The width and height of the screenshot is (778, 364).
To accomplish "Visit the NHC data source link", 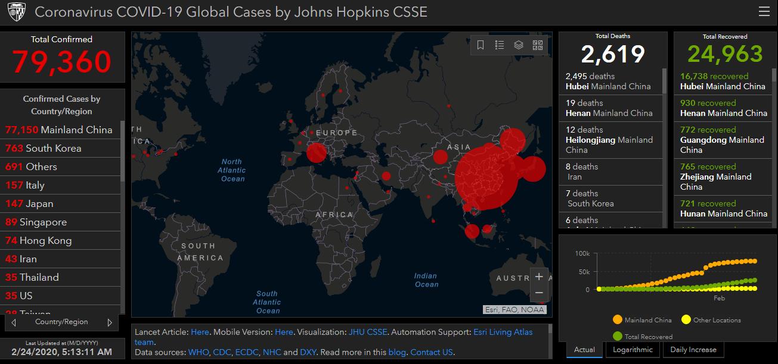I will (x=272, y=352).
